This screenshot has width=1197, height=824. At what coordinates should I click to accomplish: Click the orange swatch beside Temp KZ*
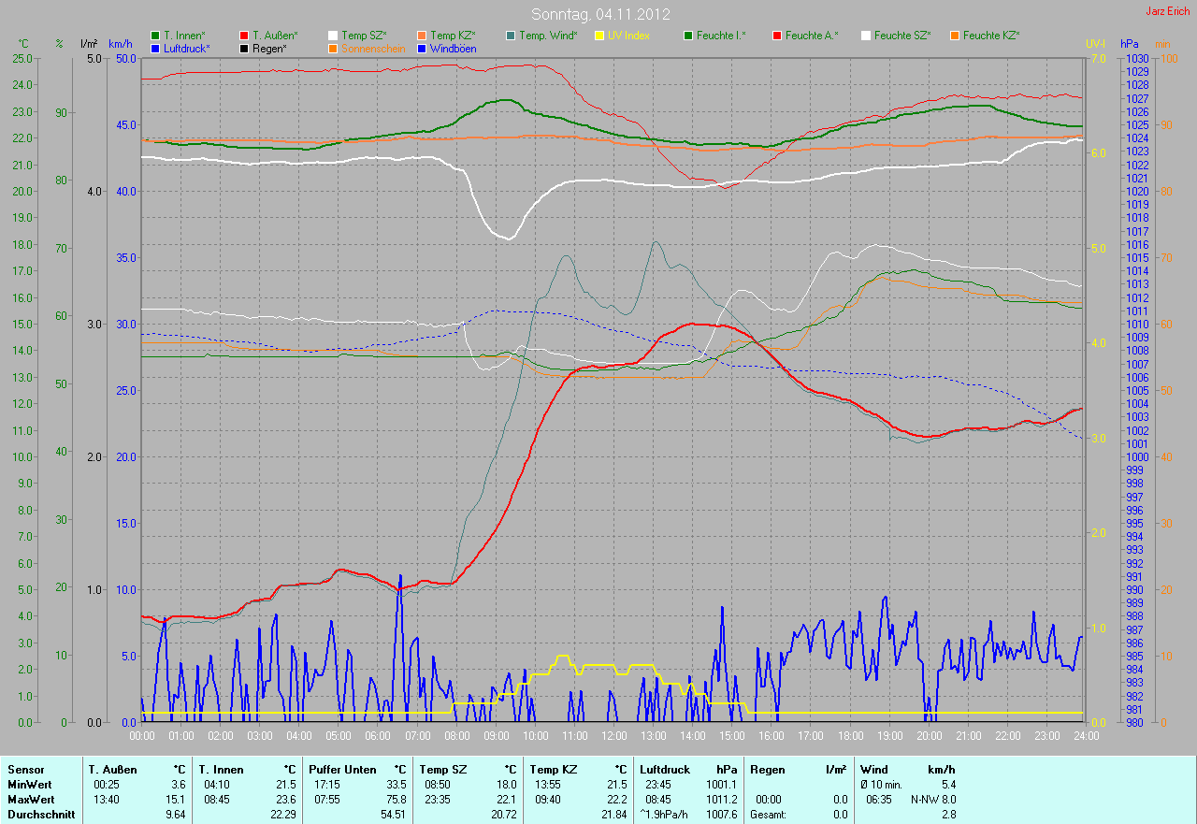point(422,36)
